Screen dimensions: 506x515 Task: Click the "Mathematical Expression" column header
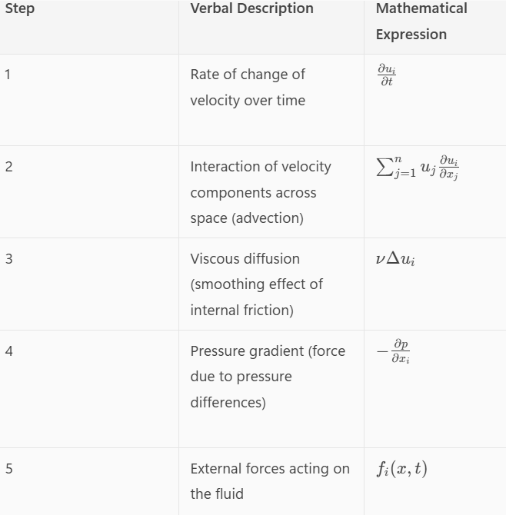click(421, 22)
